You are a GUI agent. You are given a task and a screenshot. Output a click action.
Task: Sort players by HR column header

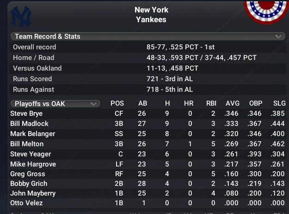point(189,103)
